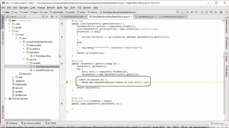The image size is (229, 128).
Task: Click the yellow inspection indicator above scrollbar
Action: 224,21
